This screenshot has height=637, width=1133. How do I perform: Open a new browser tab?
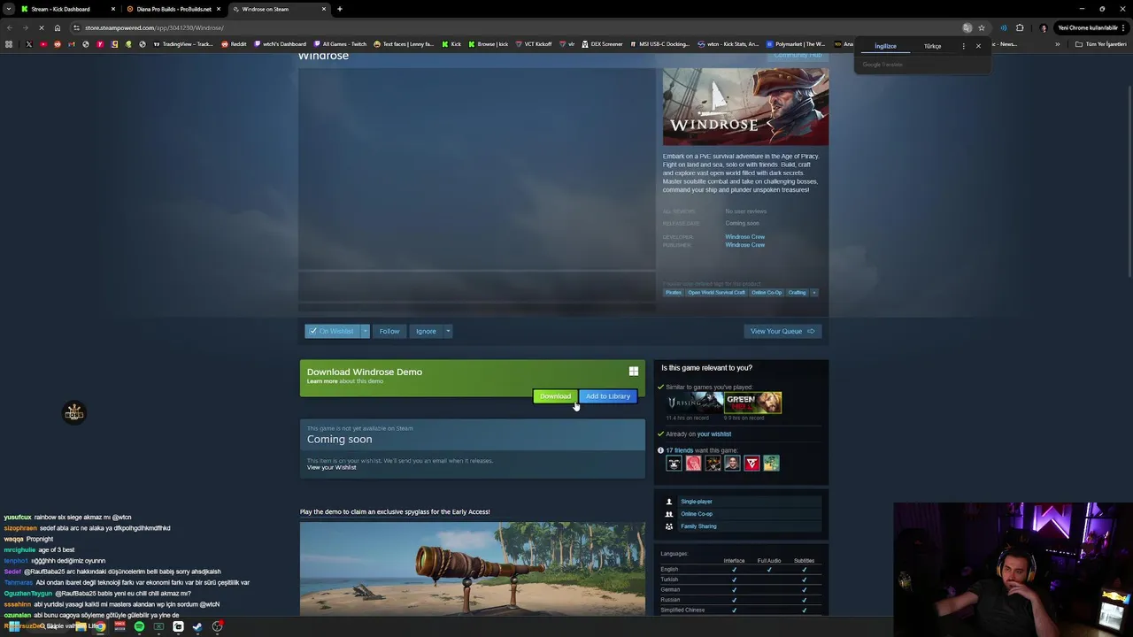tap(340, 9)
